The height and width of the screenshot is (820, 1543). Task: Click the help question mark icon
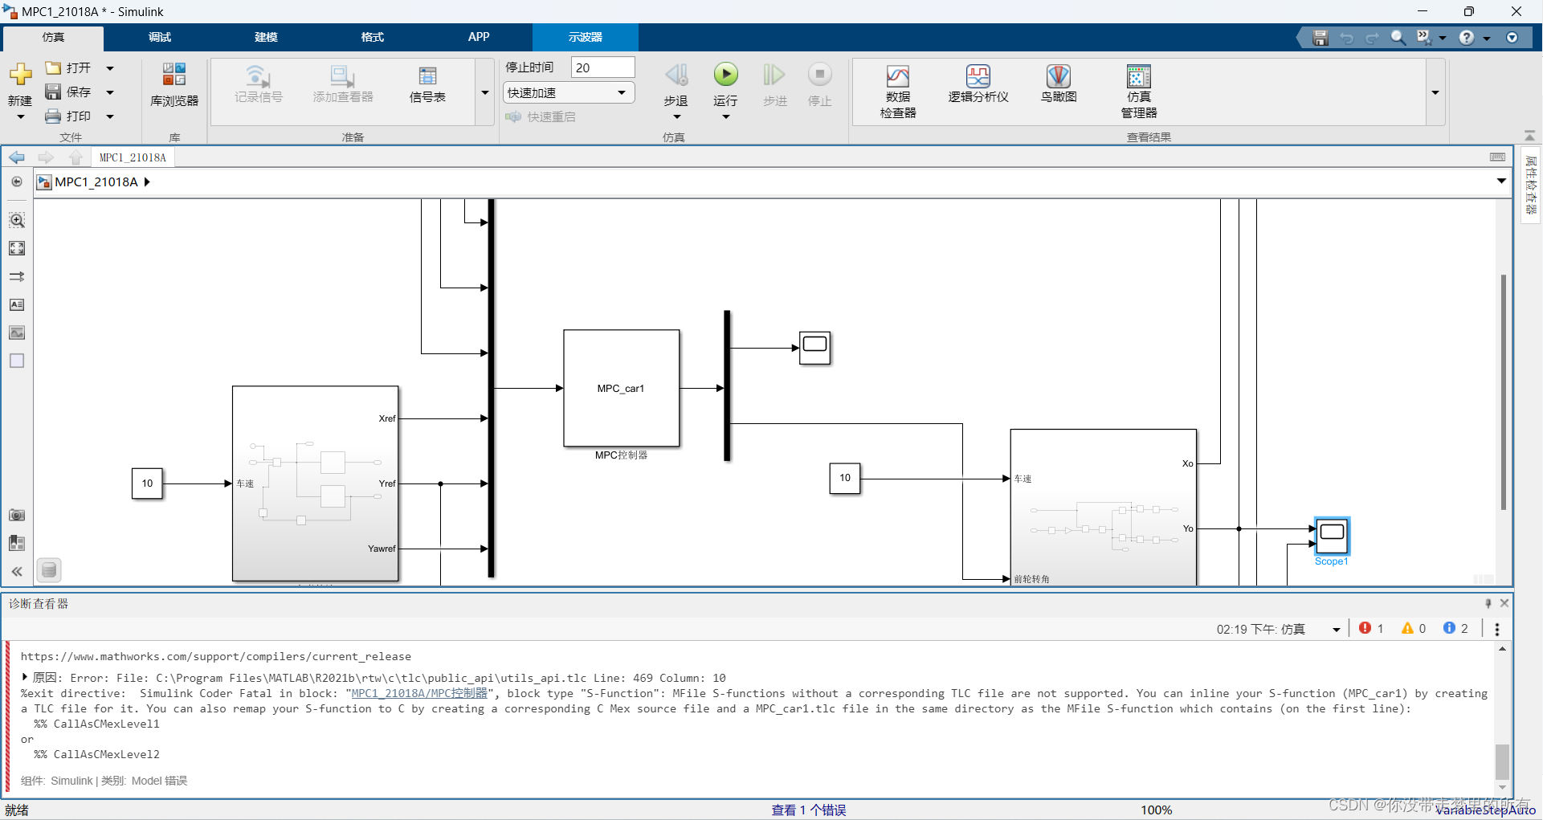(x=1467, y=38)
